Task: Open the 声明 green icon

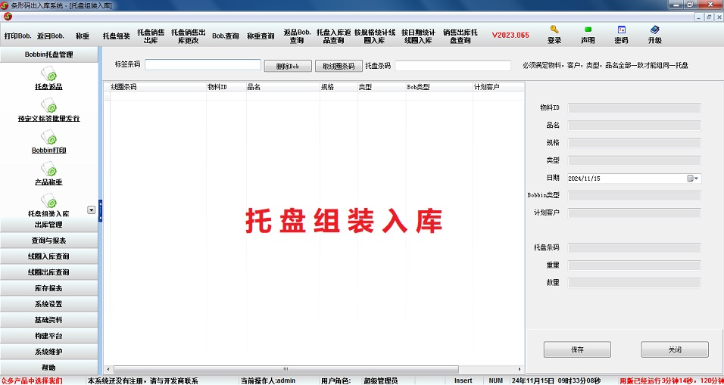Action: click(x=588, y=30)
